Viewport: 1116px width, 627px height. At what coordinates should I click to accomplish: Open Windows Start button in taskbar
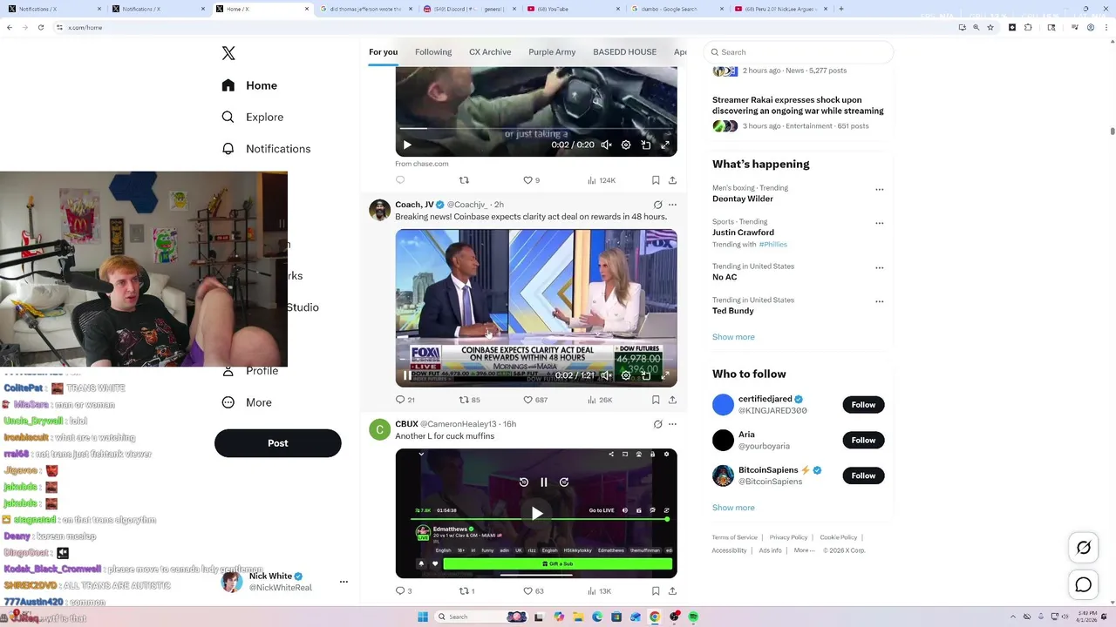click(423, 617)
